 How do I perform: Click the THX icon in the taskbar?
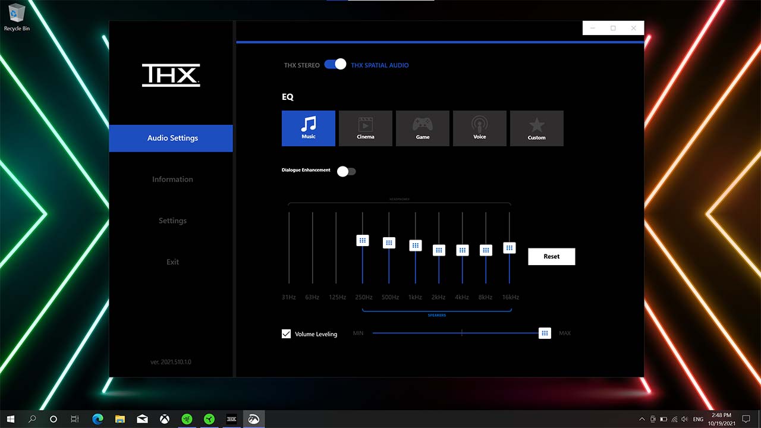(x=232, y=419)
